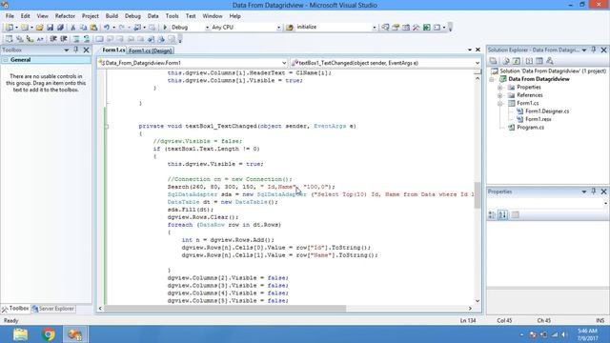Collapse the Form1.cs node in Solution Explorer
610x343 pixels.
[499, 104]
